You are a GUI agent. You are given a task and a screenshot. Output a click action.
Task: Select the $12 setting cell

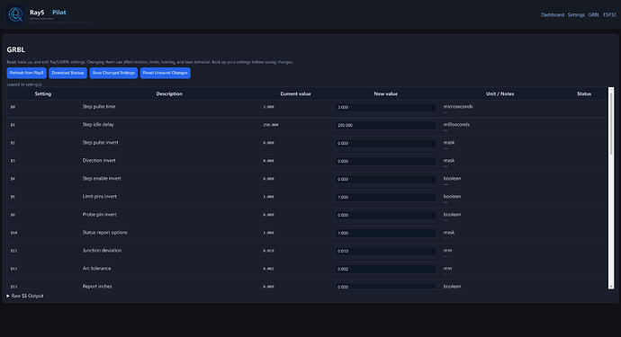13,269
